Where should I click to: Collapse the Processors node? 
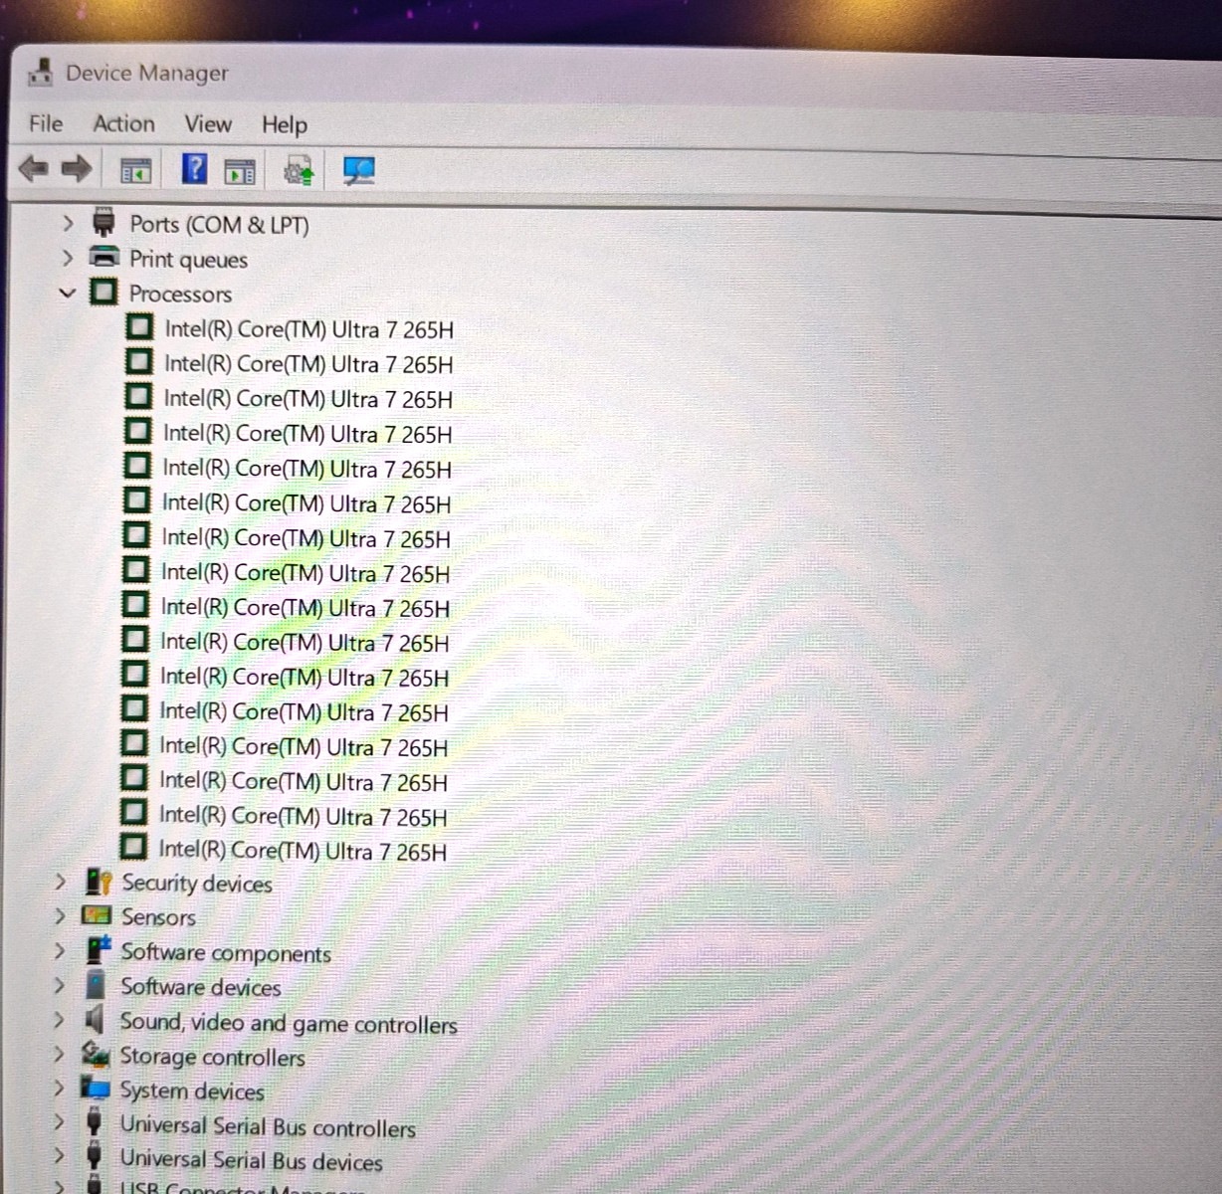(x=67, y=293)
